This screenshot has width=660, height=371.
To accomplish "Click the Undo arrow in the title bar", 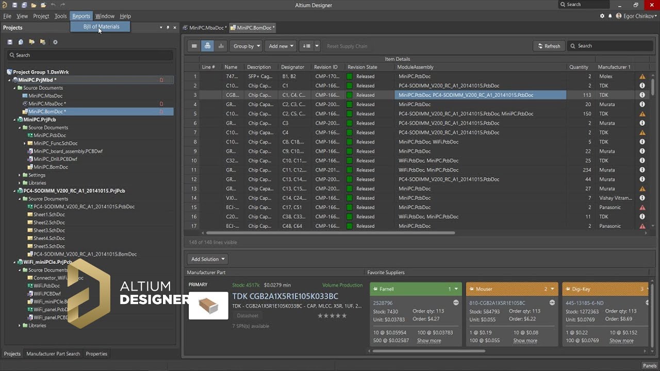I will pyautogui.click(x=53, y=5).
